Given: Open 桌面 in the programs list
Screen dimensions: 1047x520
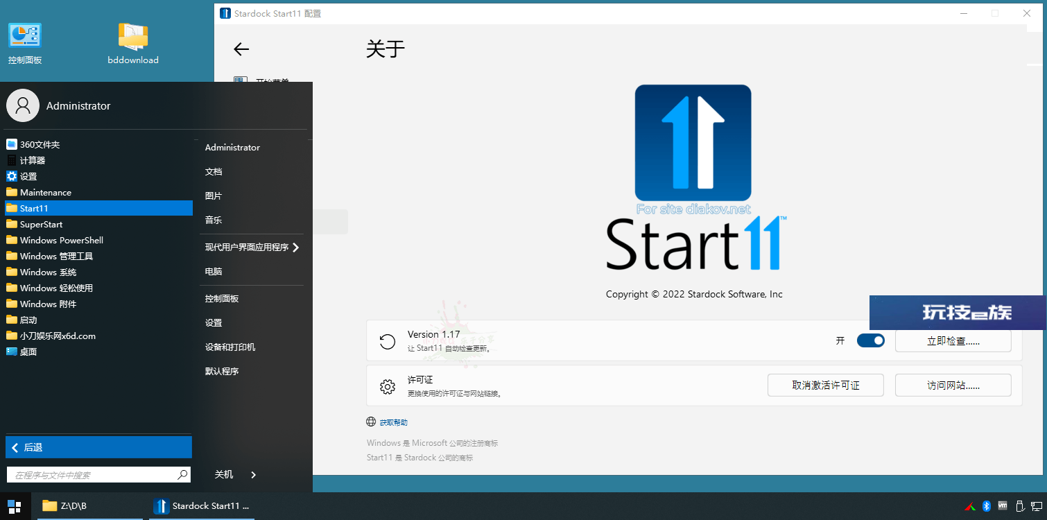Looking at the screenshot, I should [98, 352].
